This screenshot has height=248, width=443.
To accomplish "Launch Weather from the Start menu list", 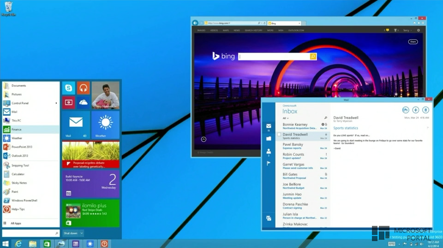I will [31, 138].
